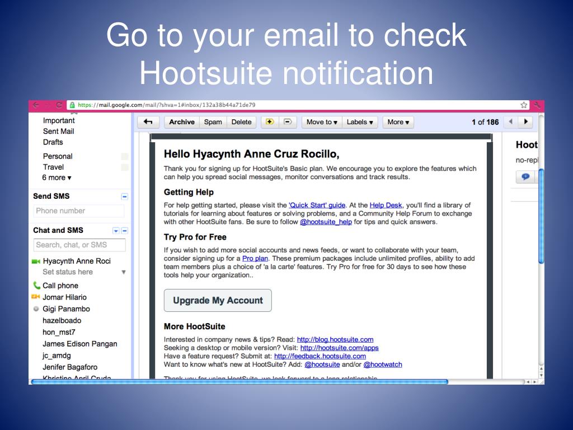
Task: Report email as Spam
Action: pyautogui.click(x=213, y=121)
